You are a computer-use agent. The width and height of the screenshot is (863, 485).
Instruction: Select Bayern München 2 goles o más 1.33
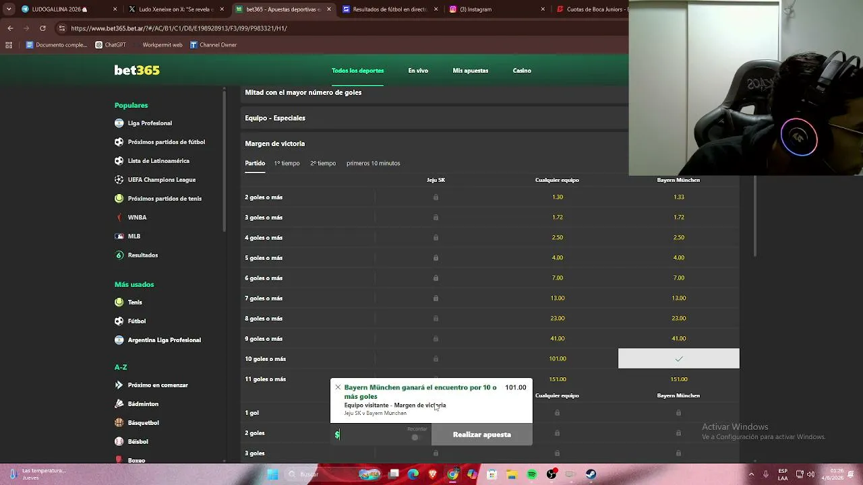(679, 197)
